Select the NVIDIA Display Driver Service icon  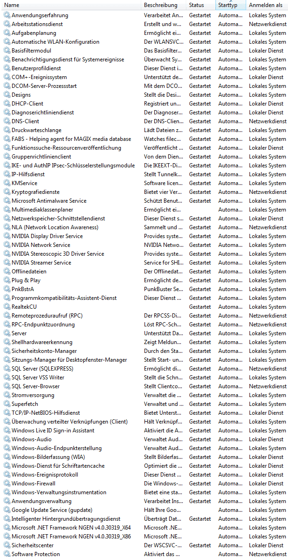point(7,236)
